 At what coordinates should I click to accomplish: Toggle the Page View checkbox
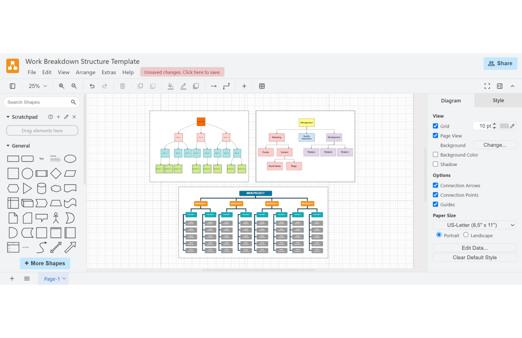pos(435,135)
